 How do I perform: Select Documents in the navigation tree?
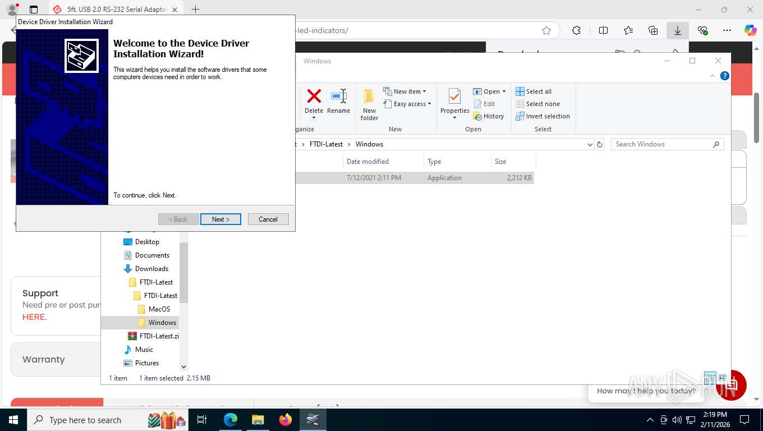[146, 255]
